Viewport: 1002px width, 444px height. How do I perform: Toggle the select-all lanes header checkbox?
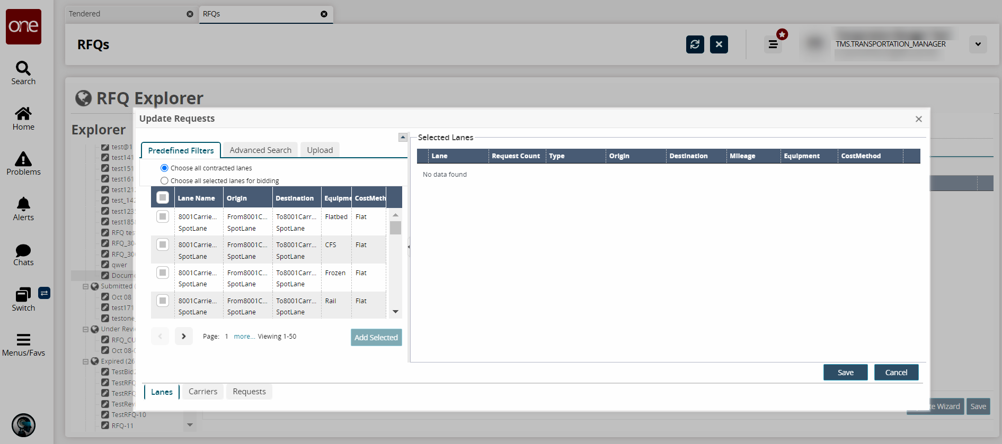pos(163,197)
